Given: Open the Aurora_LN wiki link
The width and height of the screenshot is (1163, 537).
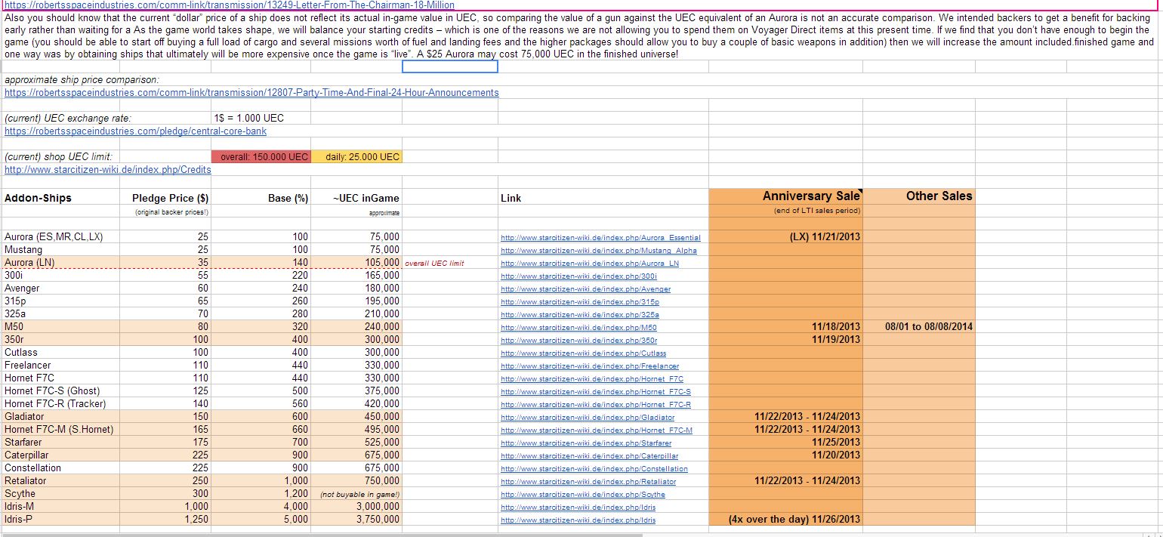Looking at the screenshot, I should point(590,263).
